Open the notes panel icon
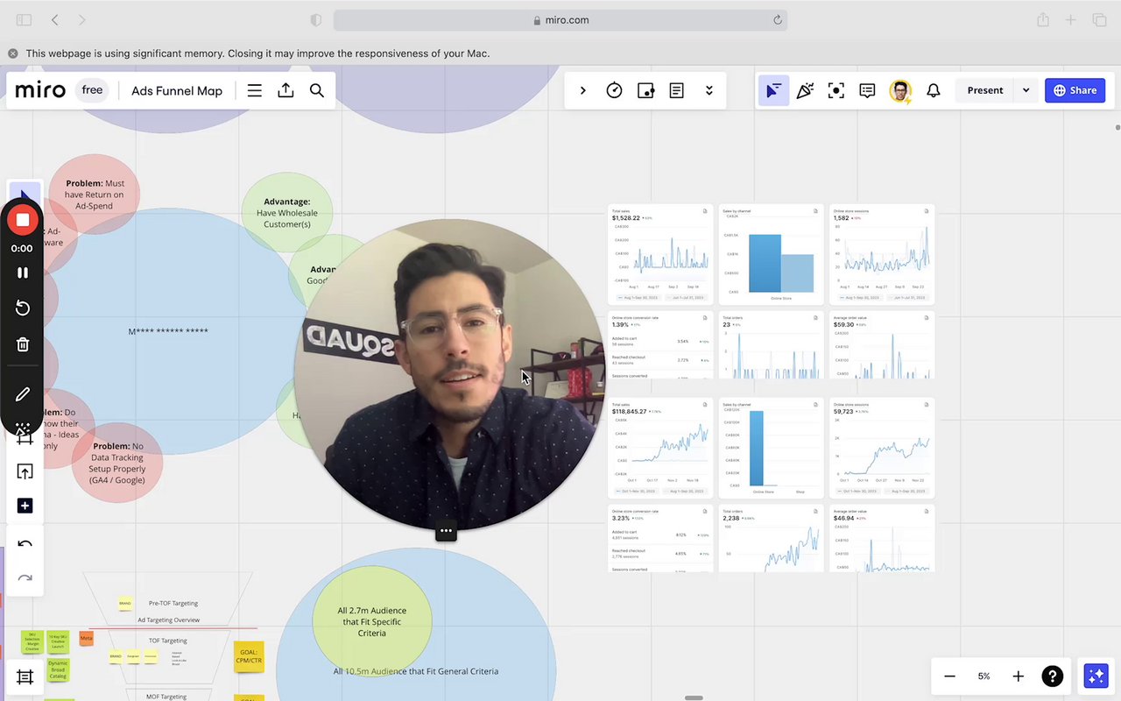 pos(676,90)
